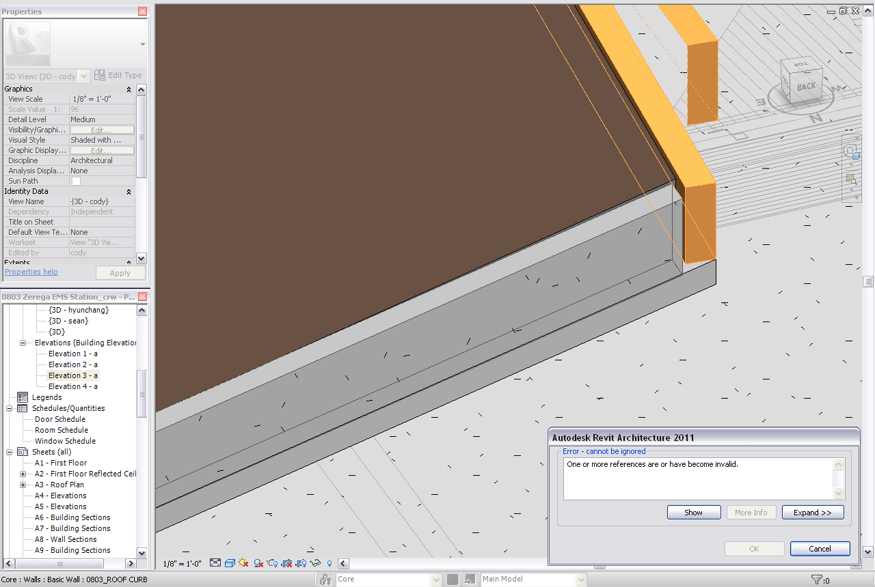875x587 pixels.
Task: Restore down the 3D view window
Action: click(843, 11)
